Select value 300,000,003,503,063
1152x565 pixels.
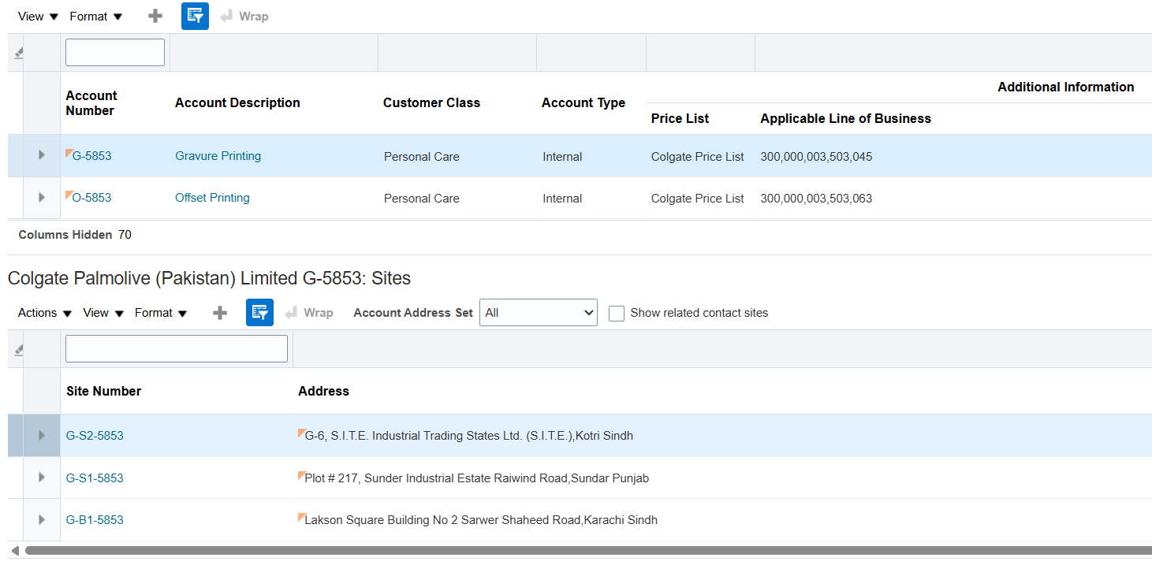click(x=816, y=199)
